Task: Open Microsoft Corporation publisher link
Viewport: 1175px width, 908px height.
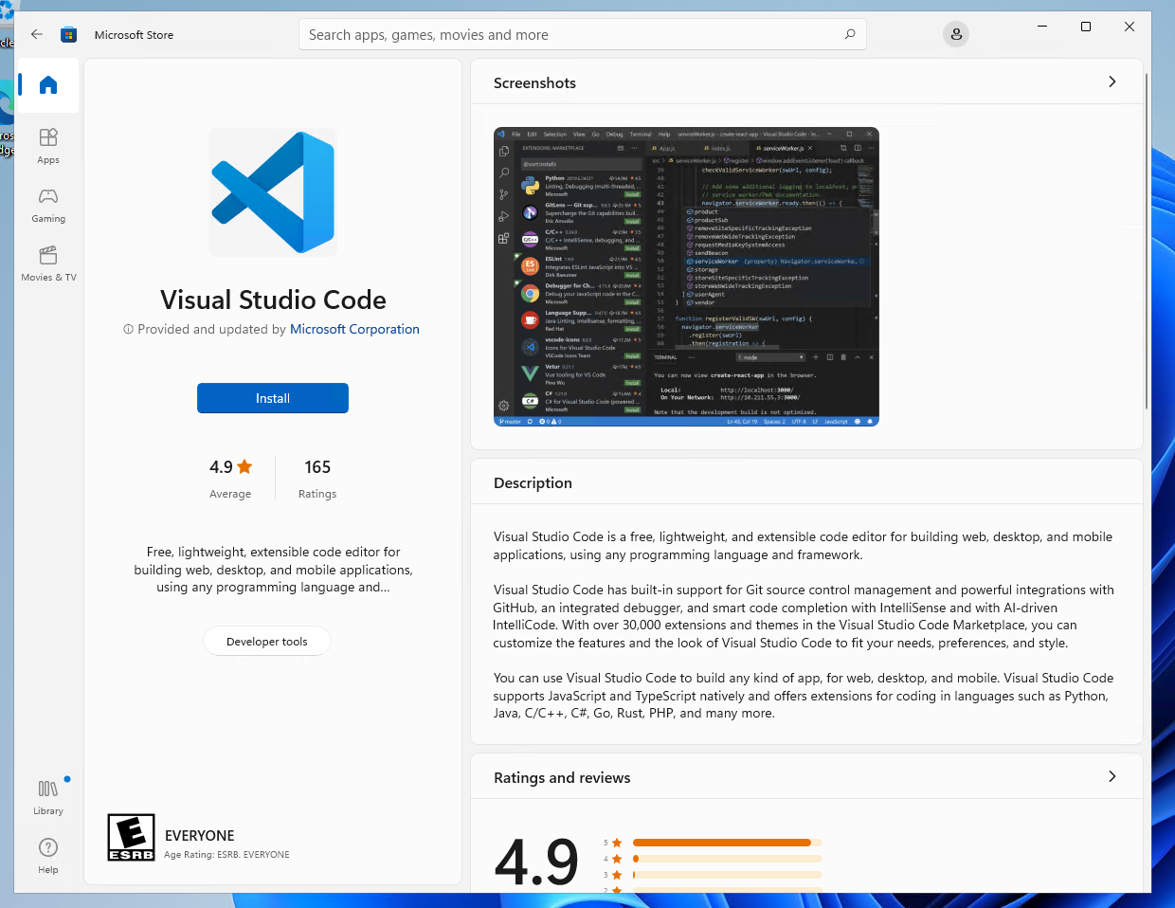Action: (354, 329)
